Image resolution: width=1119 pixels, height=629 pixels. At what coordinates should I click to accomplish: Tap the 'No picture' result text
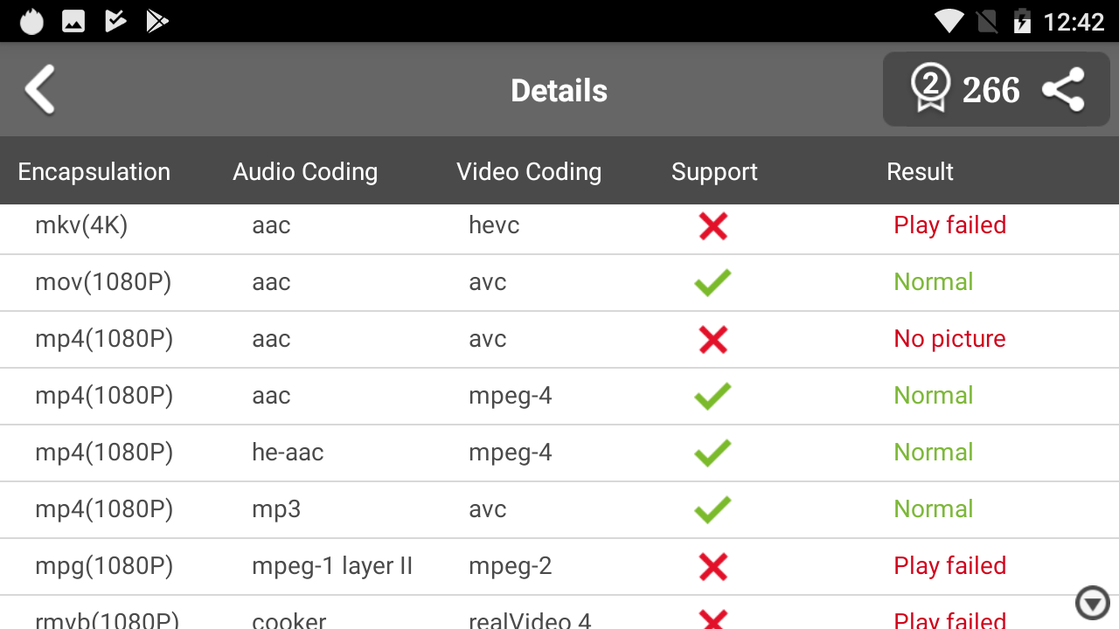point(949,339)
